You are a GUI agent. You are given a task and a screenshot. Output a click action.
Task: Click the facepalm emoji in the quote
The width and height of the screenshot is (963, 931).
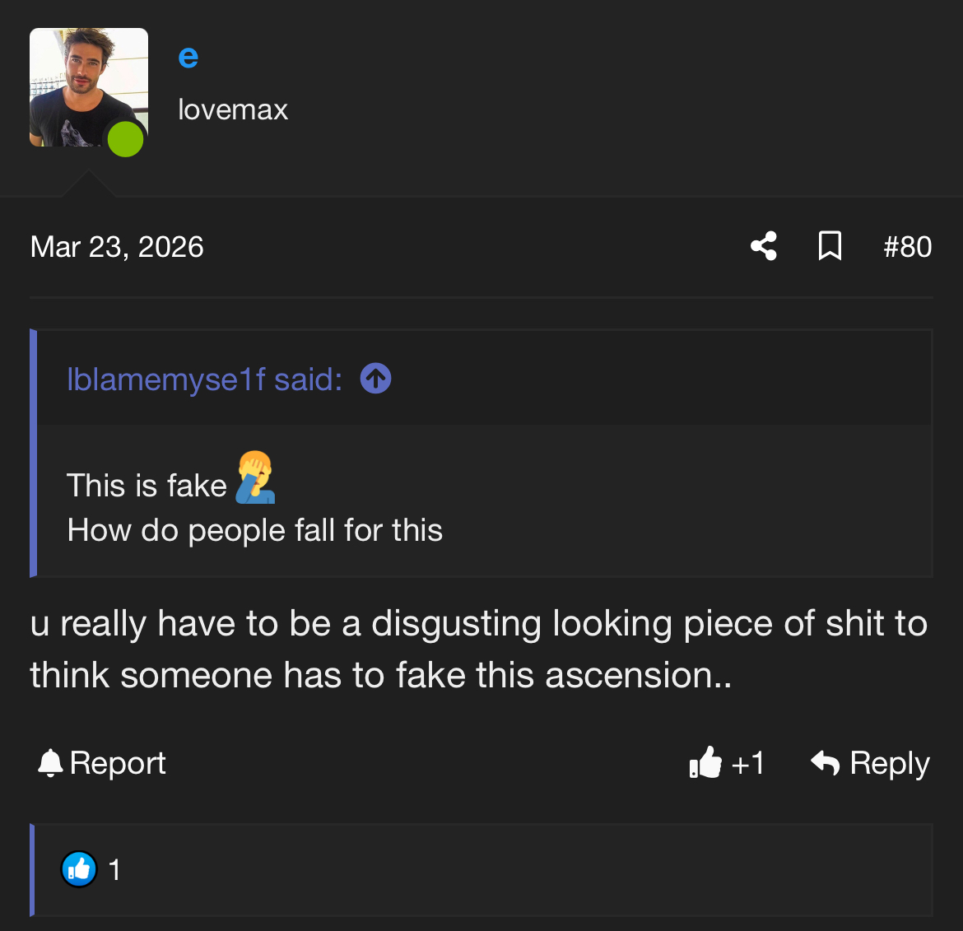(x=255, y=477)
